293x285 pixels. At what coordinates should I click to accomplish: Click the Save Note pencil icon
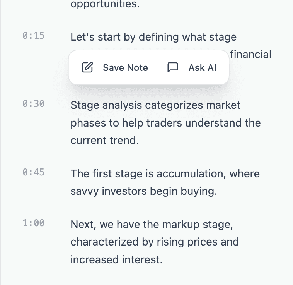pos(87,67)
